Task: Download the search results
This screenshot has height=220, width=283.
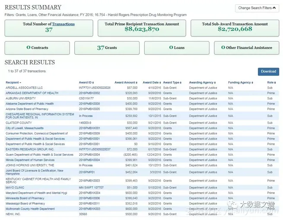Action: (x=268, y=72)
